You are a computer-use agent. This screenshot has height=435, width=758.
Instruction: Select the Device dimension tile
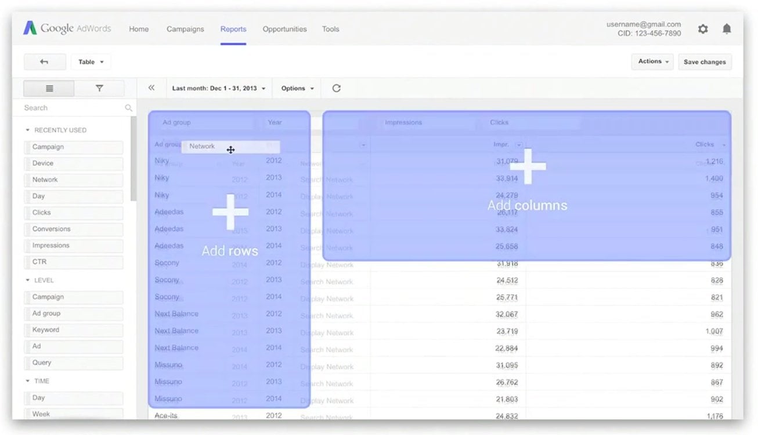point(73,163)
